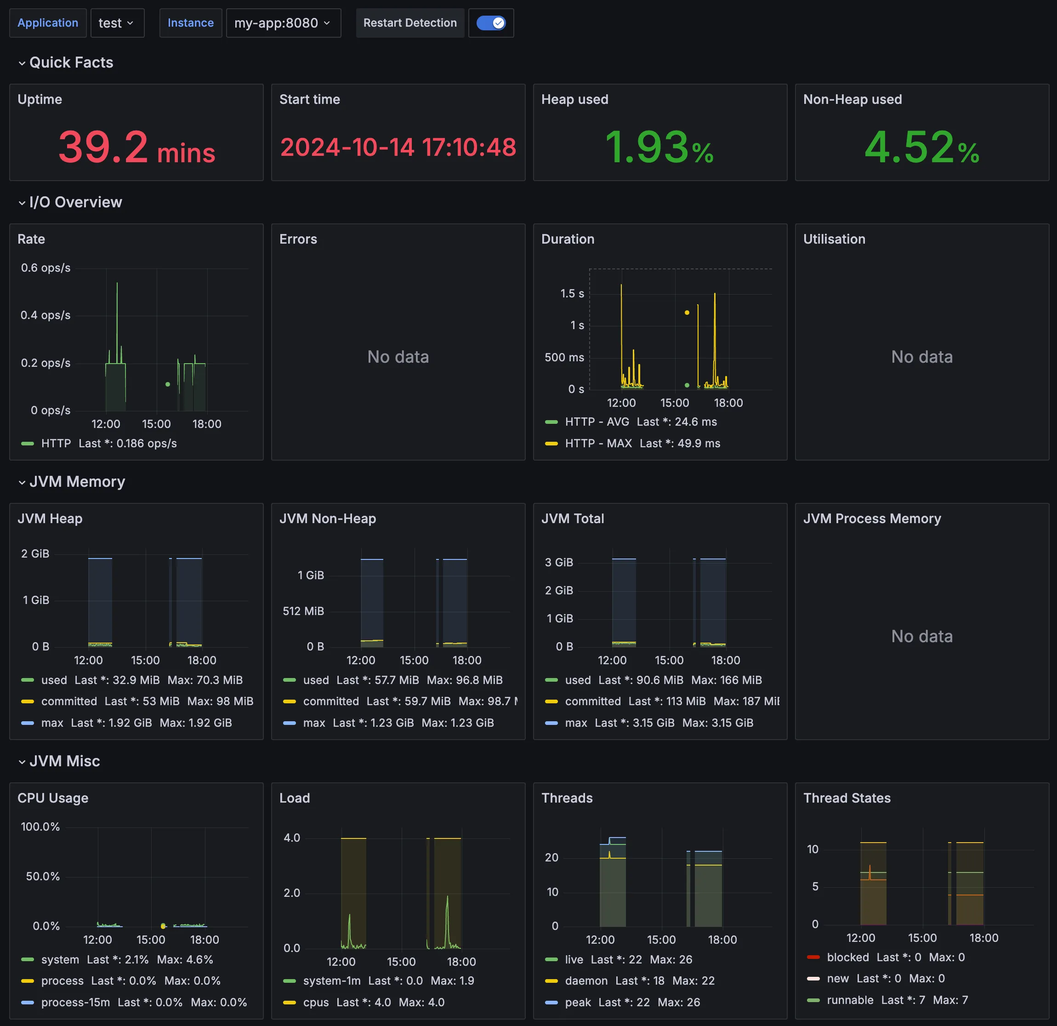Click blue peak swatch in Threads legend
This screenshot has width=1057, height=1026.
(x=551, y=1002)
